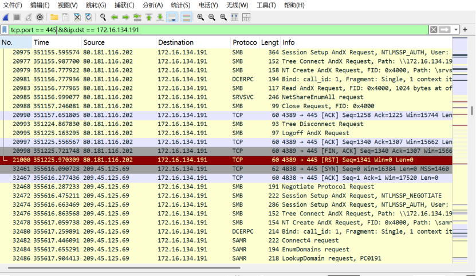
Task: Open the 文件(F) menu
Action: [13, 5]
